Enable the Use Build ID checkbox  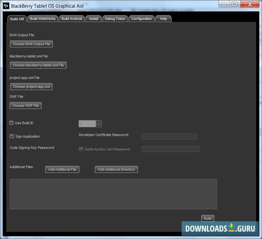tap(11, 123)
